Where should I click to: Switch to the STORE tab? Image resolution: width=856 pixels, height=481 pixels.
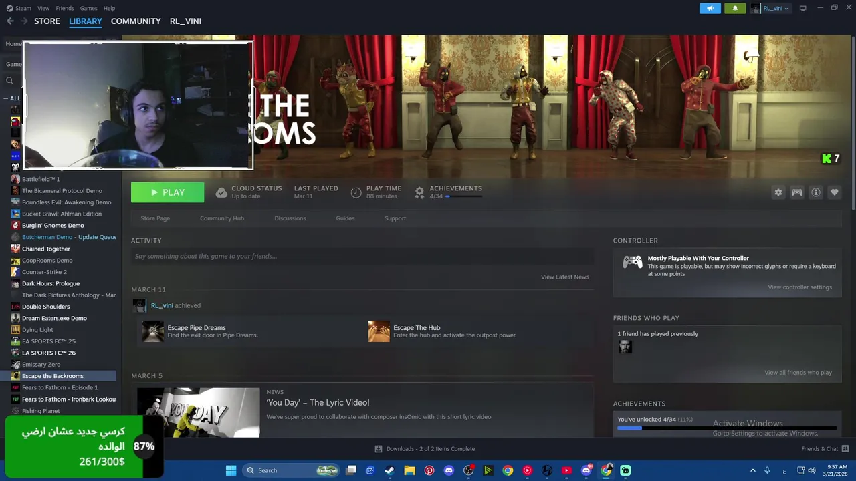coord(47,21)
